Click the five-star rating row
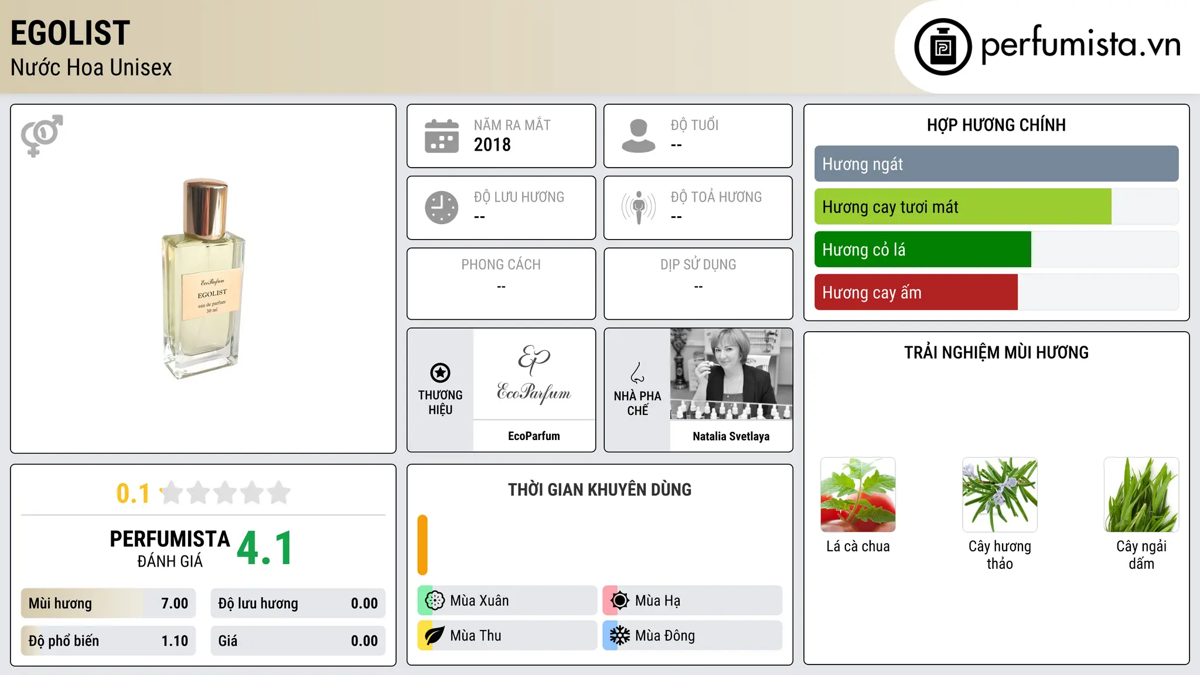Screen dimensions: 1200x675 pos(225,493)
